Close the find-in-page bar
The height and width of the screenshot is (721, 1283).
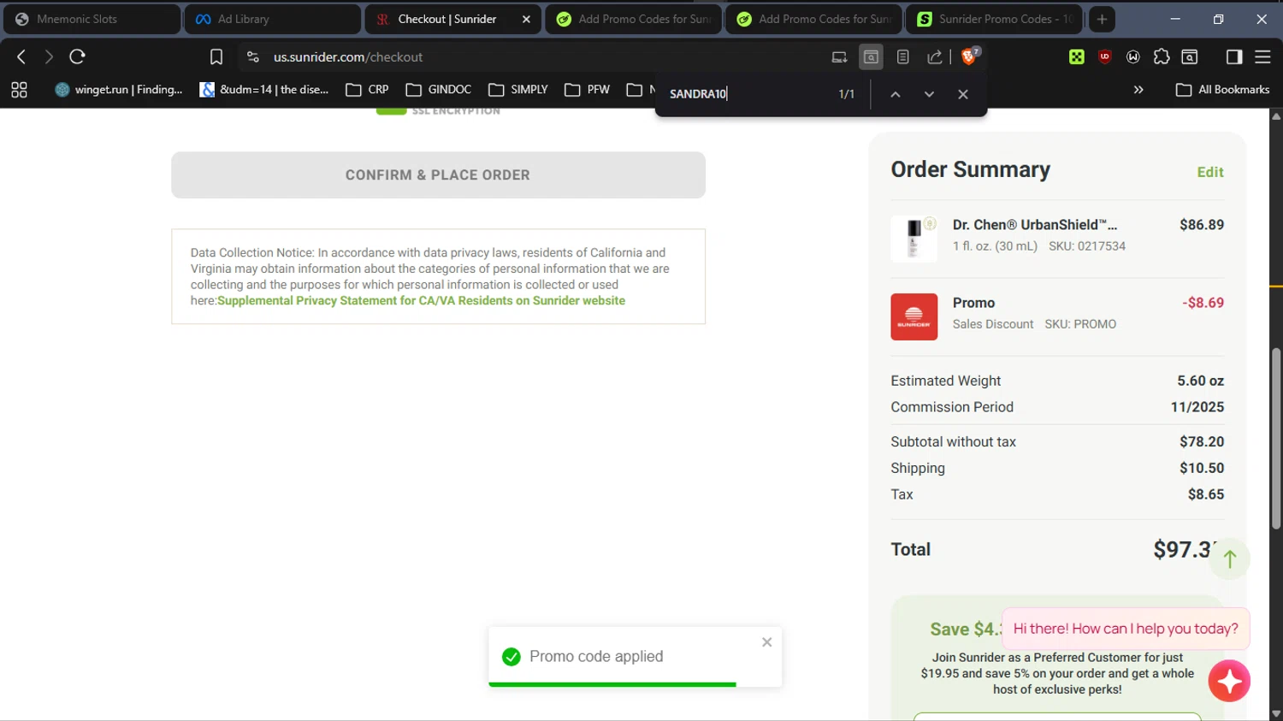[x=963, y=94]
